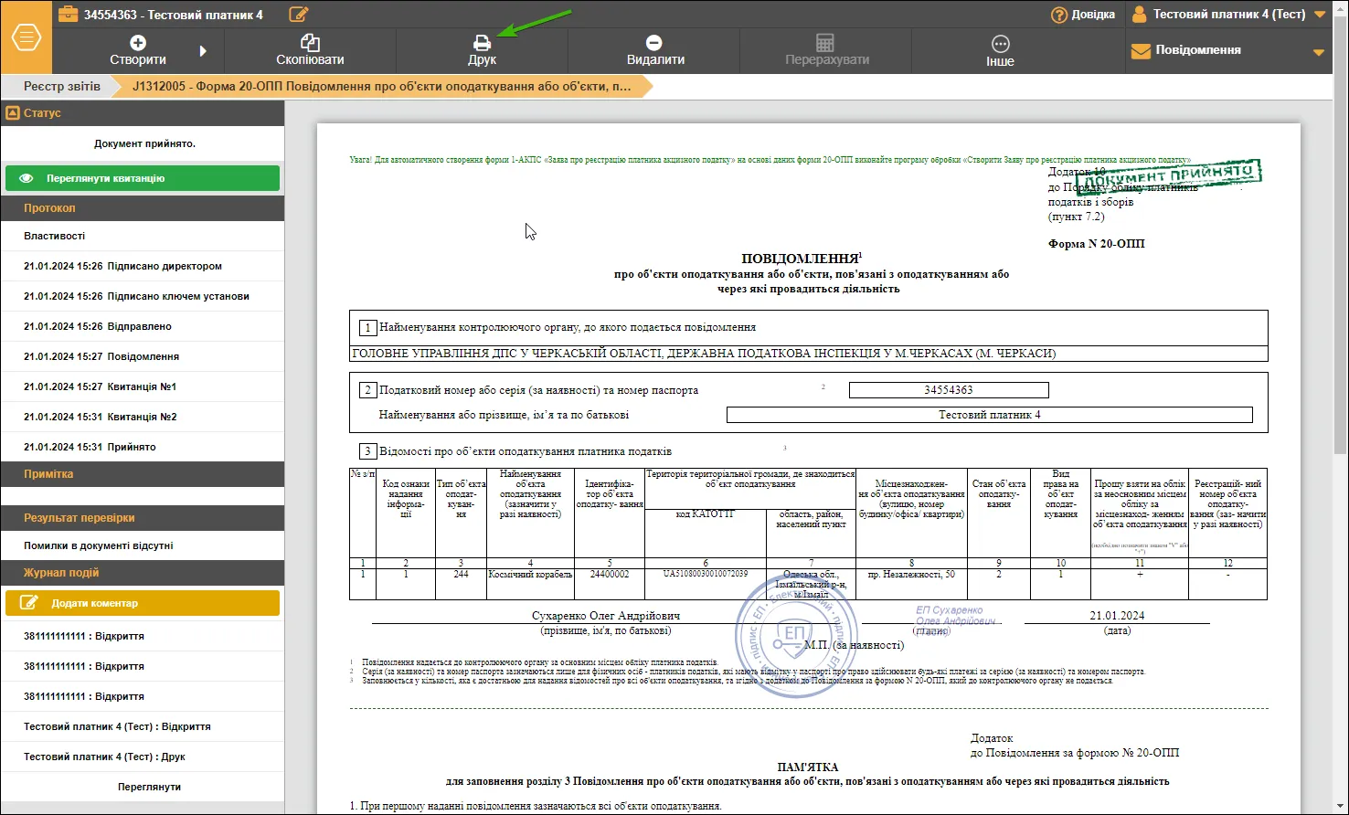The width and height of the screenshot is (1349, 815).
Task: Click the Додати коментар button
Action: (x=143, y=603)
